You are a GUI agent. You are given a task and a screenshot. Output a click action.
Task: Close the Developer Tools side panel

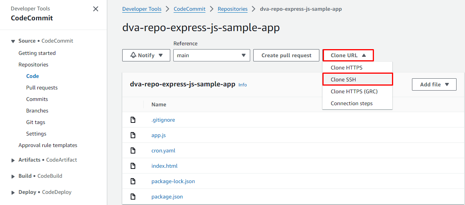pos(96,9)
